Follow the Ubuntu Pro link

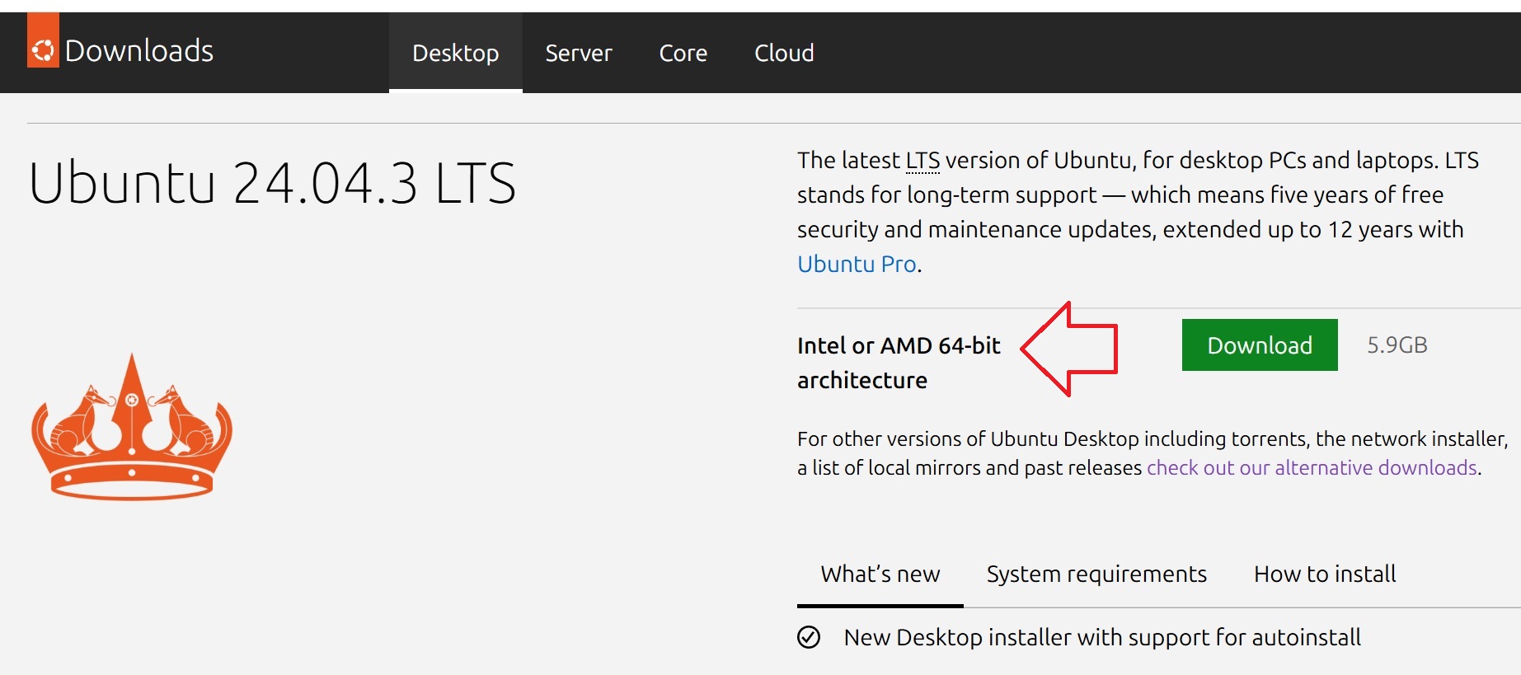(857, 264)
